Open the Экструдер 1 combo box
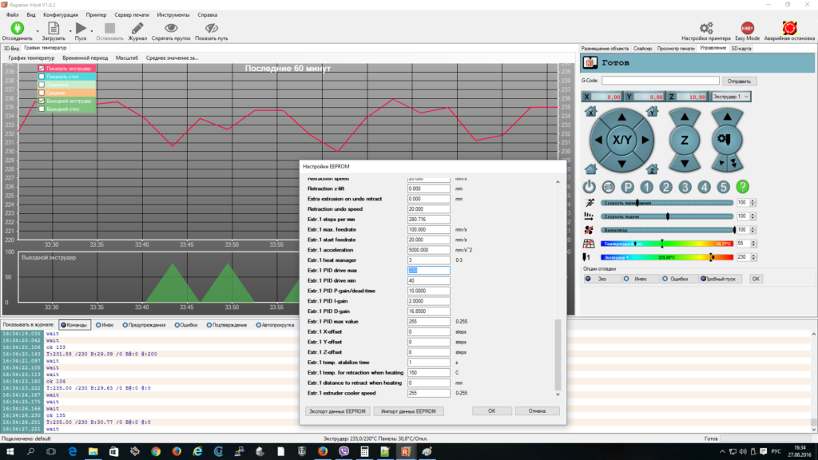 click(731, 97)
